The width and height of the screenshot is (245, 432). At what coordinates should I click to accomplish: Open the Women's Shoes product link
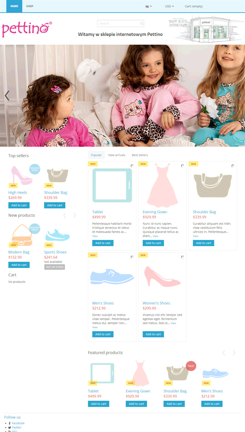(156, 303)
